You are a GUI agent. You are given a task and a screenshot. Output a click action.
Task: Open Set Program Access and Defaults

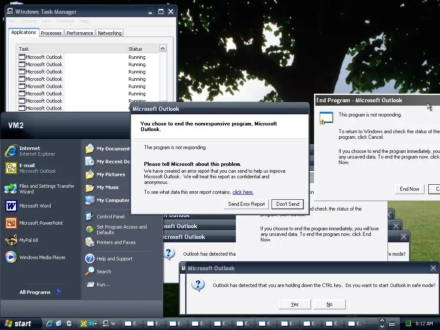[116, 229]
